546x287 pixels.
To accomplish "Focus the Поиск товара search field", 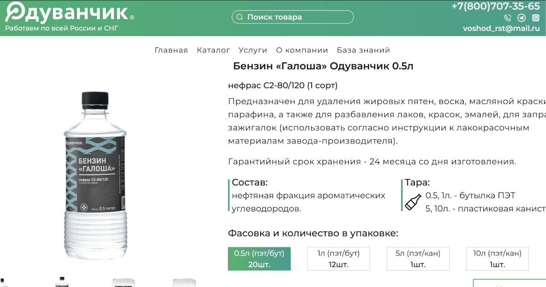I will pos(293,17).
